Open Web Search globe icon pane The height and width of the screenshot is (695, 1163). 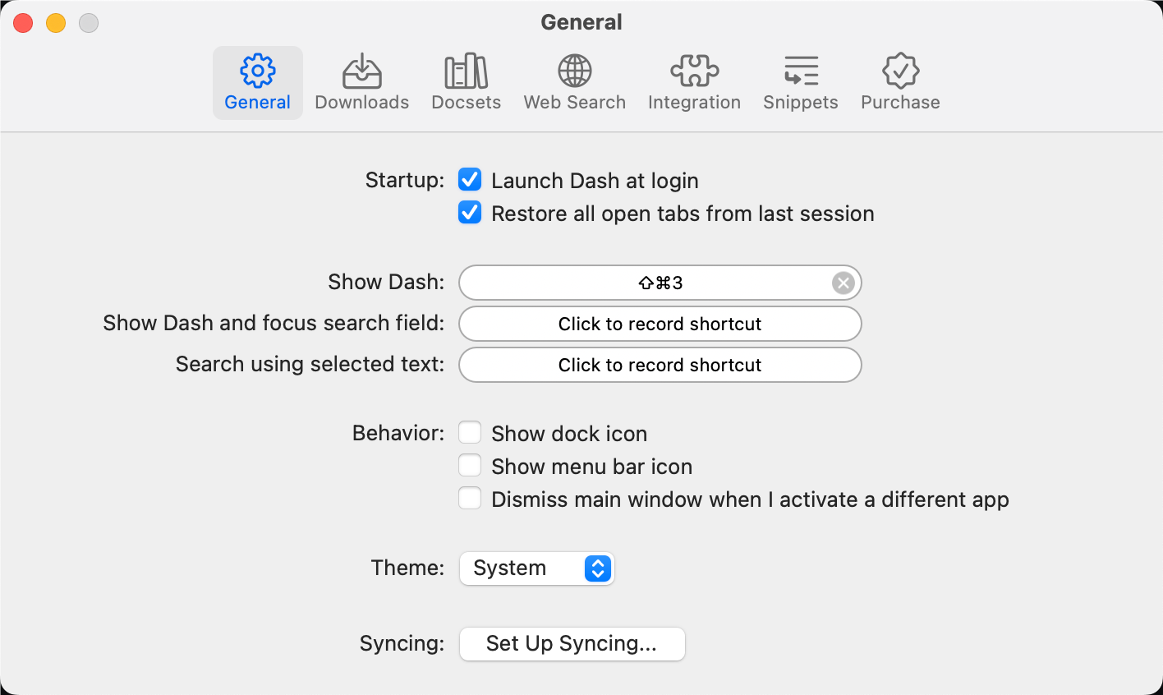click(575, 71)
